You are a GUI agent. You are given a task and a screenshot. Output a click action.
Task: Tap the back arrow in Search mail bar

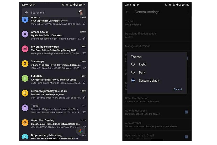click(x=26, y=13)
